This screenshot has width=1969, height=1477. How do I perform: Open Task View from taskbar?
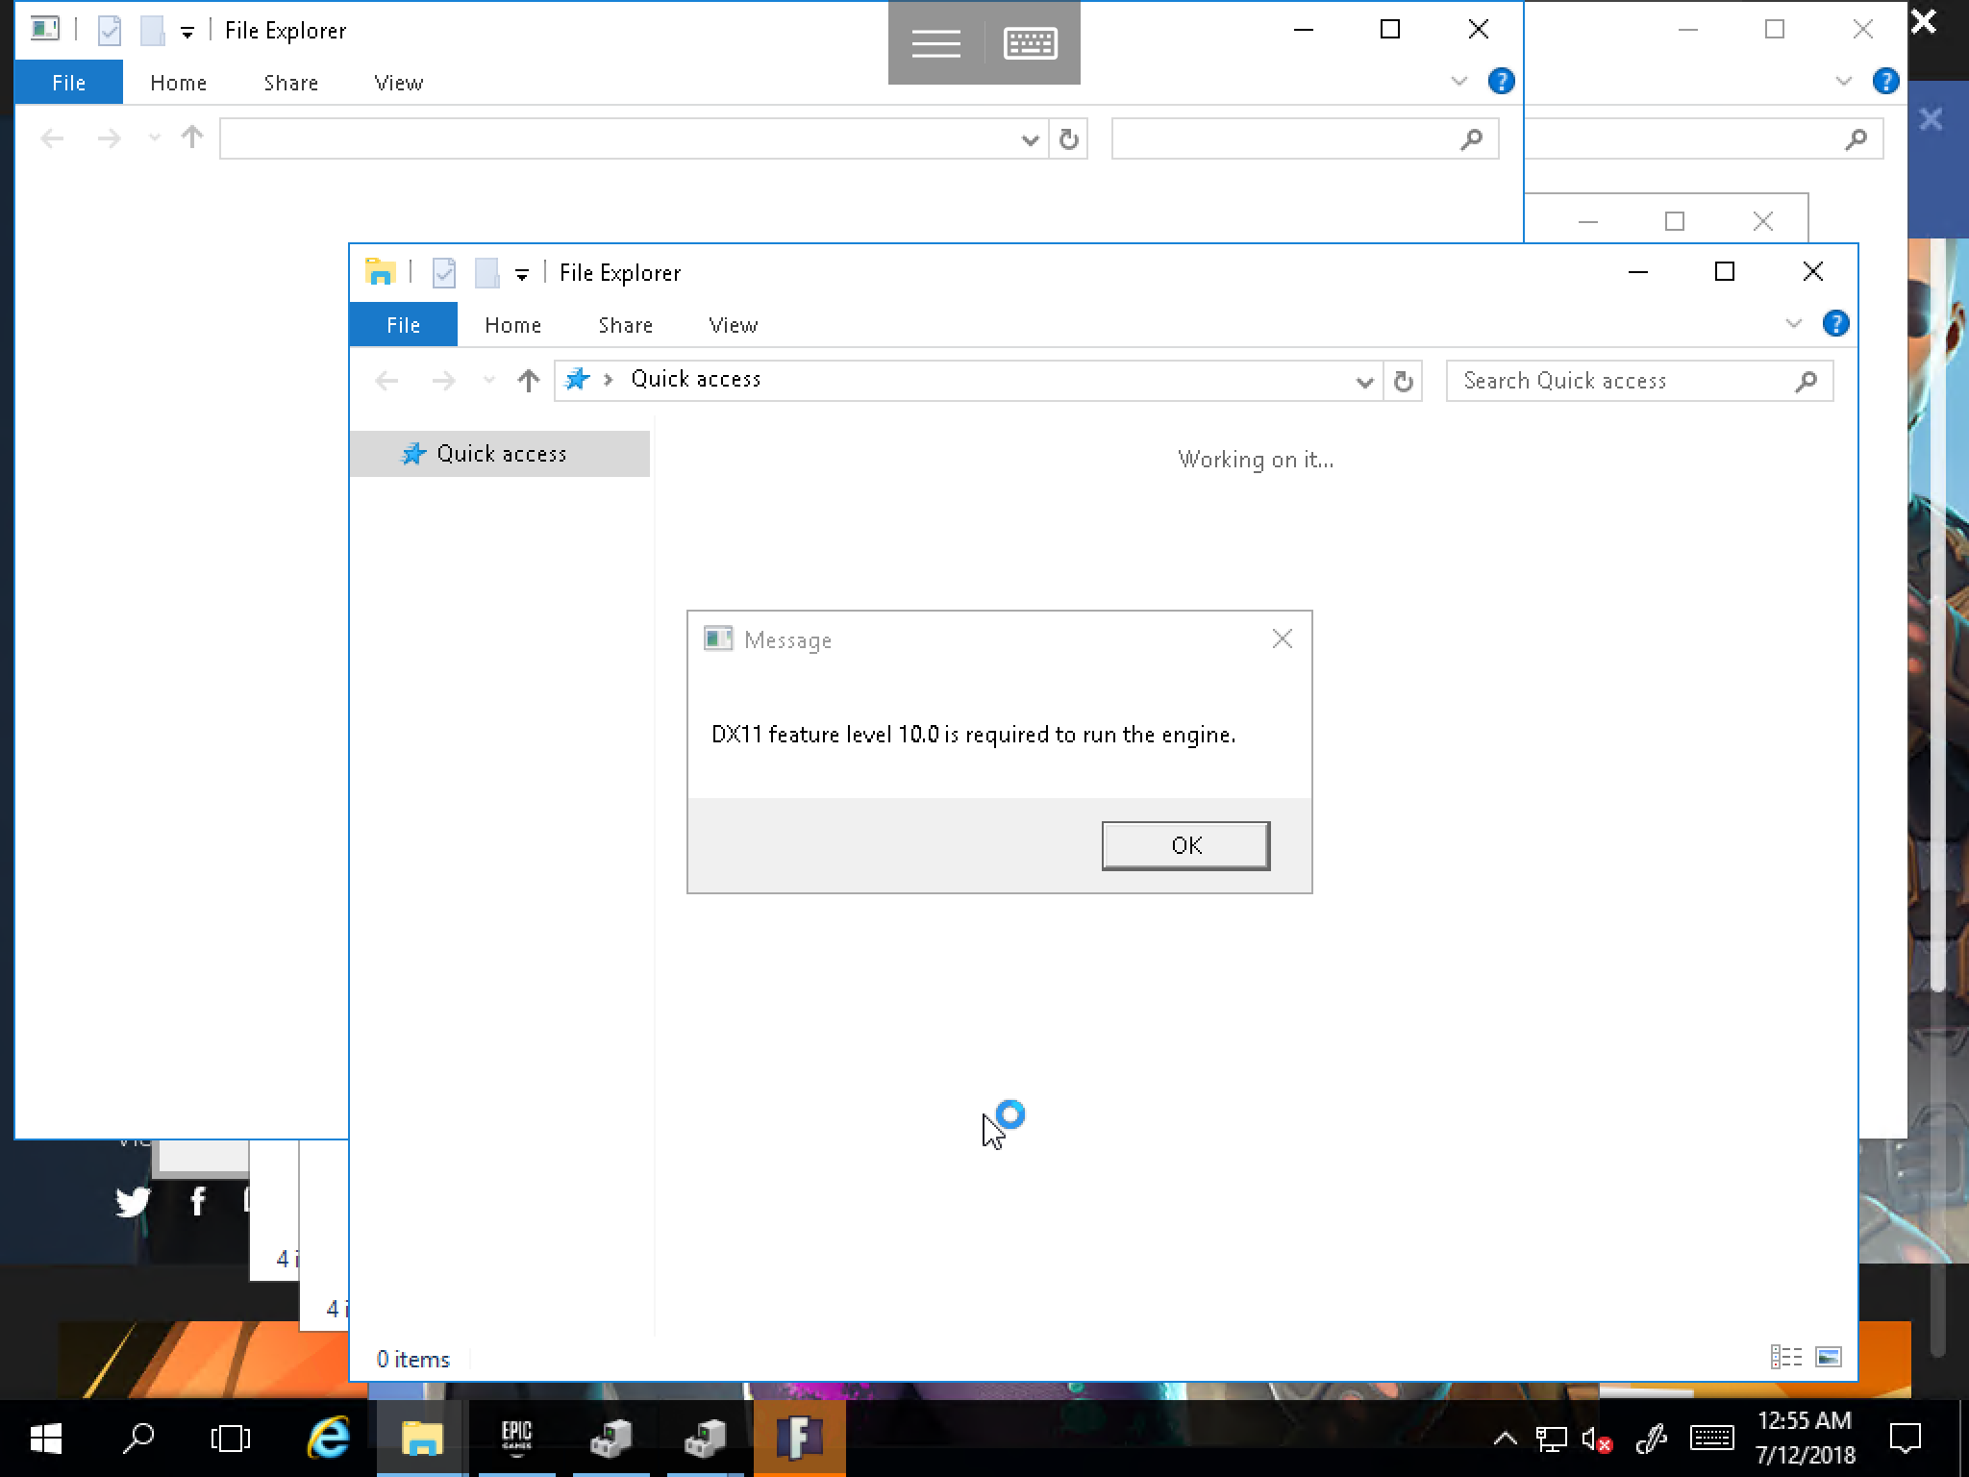point(231,1439)
